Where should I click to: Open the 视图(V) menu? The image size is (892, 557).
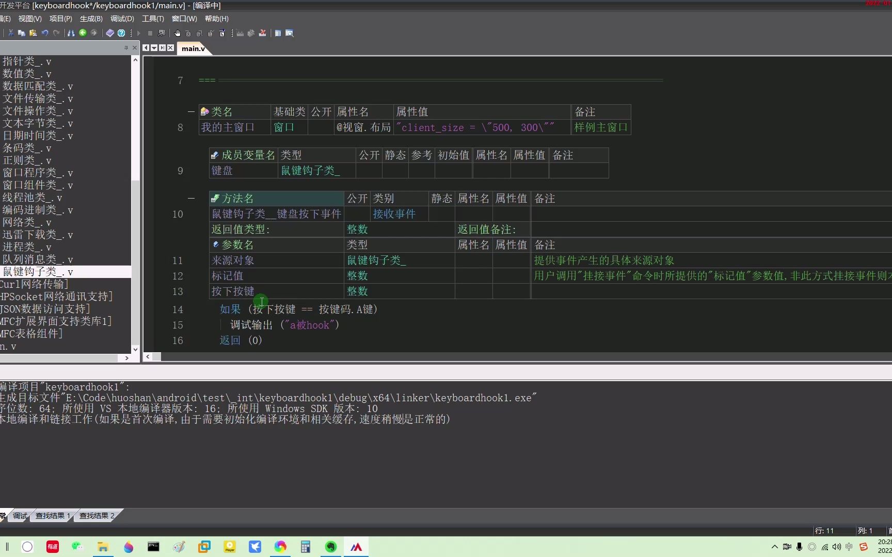pyautogui.click(x=30, y=19)
